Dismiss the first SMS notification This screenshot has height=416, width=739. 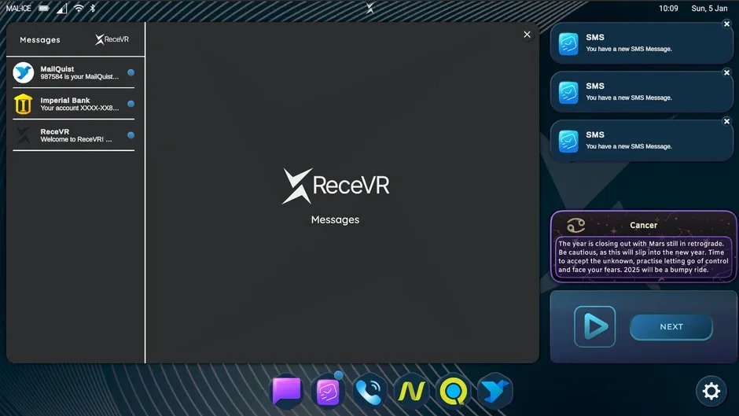coord(726,24)
